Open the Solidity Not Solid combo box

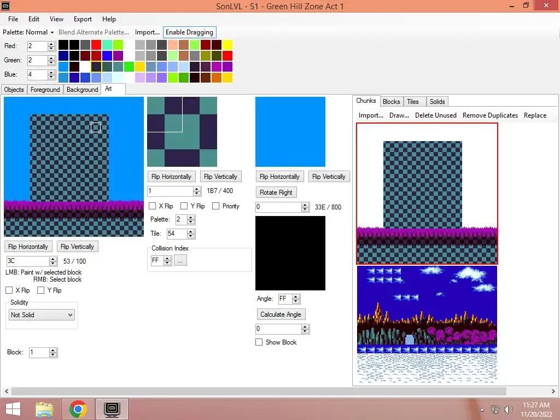(42, 314)
